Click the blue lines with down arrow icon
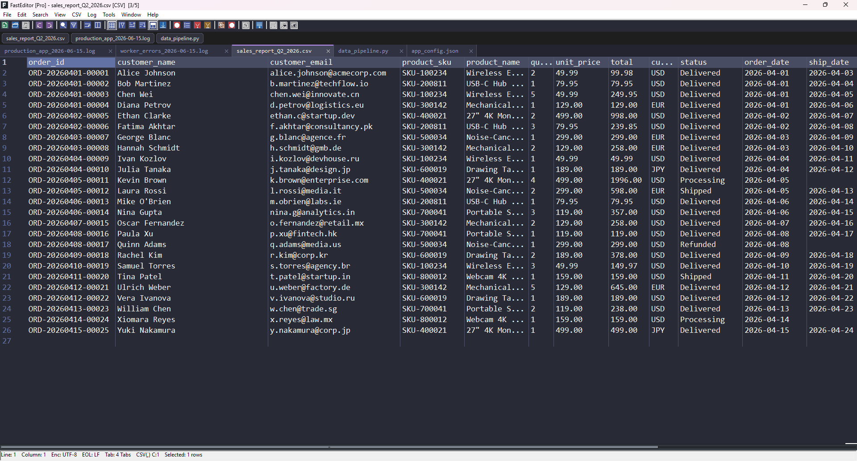This screenshot has width=857, height=461. (x=259, y=25)
